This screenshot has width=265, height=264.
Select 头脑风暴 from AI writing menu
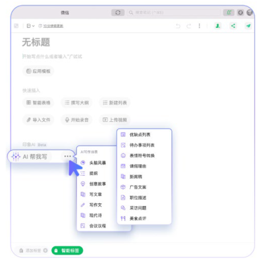(98, 163)
